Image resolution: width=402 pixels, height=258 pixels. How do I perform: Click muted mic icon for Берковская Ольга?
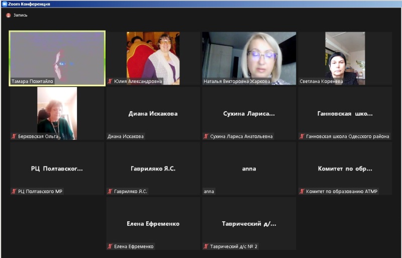[x=14, y=136]
